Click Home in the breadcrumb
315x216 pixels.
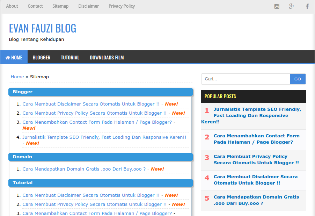point(17,77)
